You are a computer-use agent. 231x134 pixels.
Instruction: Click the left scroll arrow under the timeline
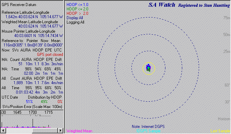point(3,130)
